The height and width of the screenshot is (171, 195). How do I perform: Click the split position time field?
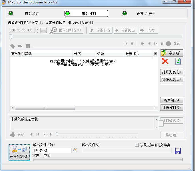[x=22, y=30]
